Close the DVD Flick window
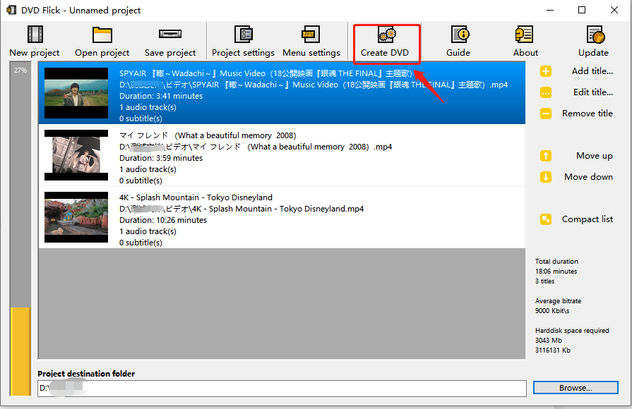 click(x=614, y=10)
